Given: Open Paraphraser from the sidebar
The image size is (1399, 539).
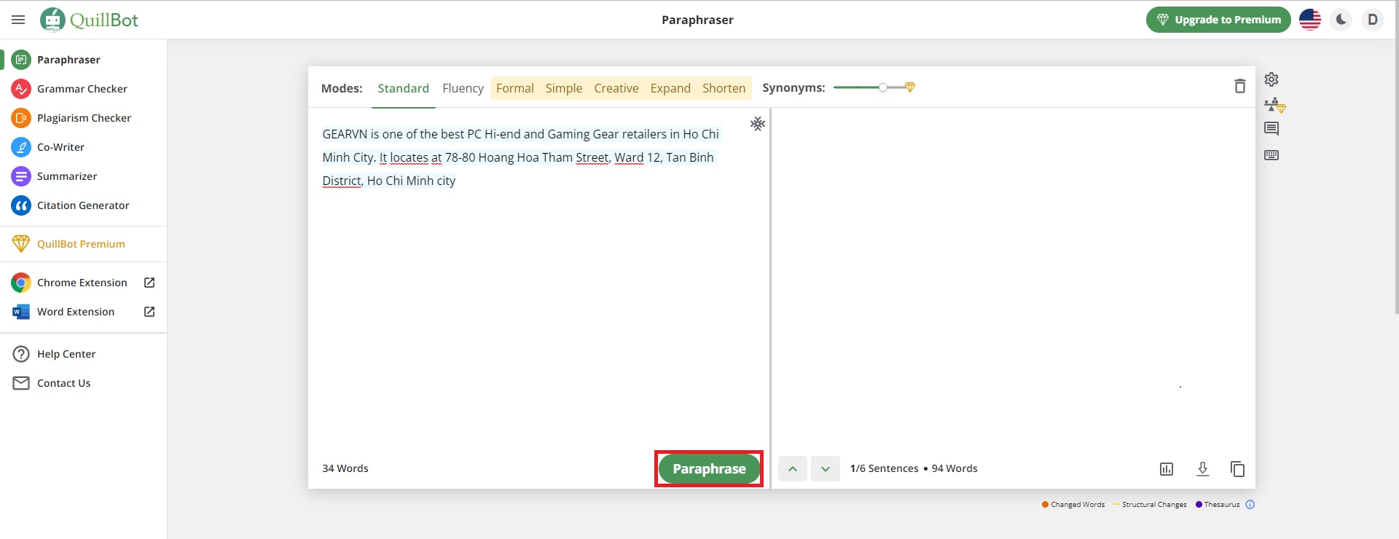Looking at the screenshot, I should pyautogui.click(x=68, y=60).
